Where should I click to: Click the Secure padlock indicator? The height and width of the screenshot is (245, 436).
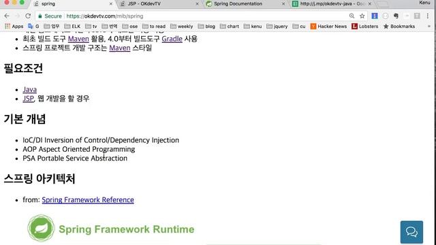click(x=50, y=16)
